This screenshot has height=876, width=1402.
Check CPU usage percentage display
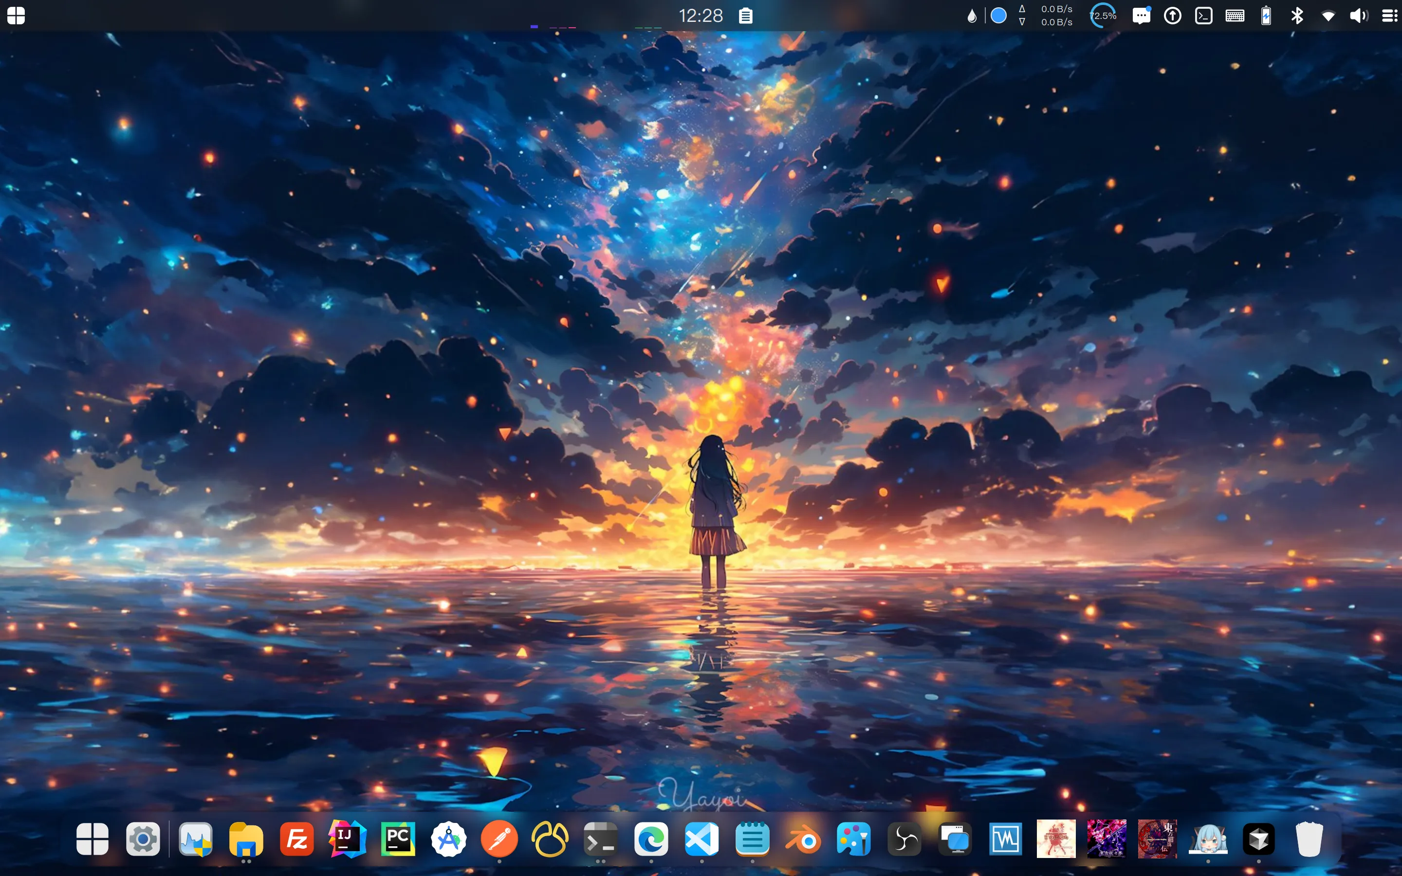point(1102,14)
